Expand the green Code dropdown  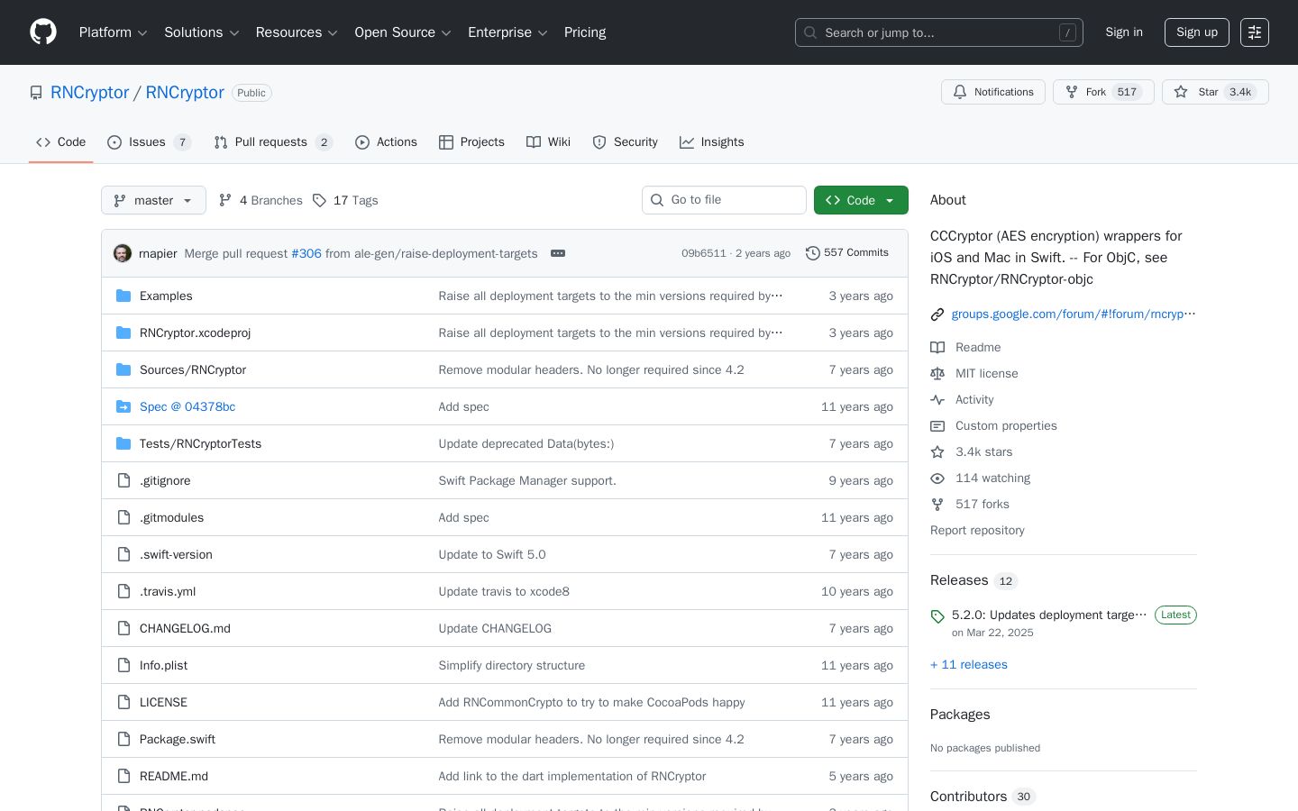click(x=861, y=200)
